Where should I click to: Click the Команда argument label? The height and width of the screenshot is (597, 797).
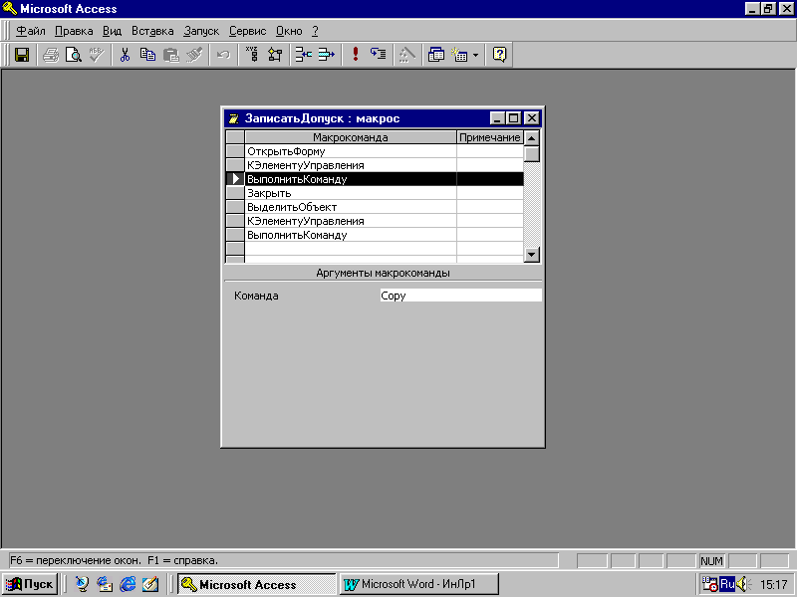point(256,296)
